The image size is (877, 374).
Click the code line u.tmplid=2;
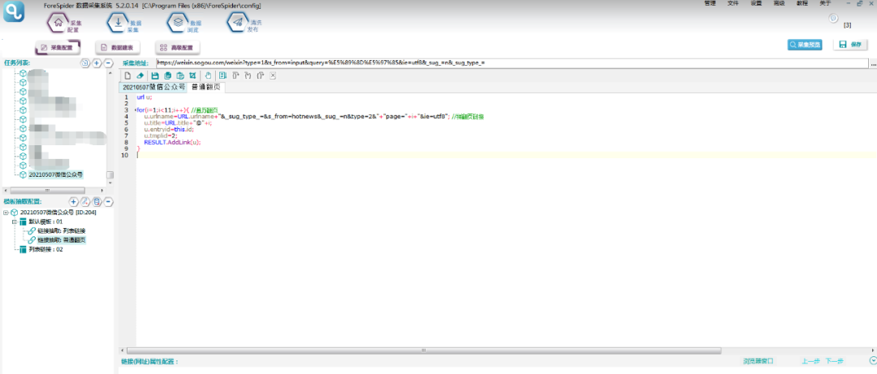coord(161,135)
